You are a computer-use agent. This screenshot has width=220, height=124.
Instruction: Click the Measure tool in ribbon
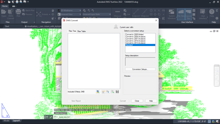coord(118,13)
